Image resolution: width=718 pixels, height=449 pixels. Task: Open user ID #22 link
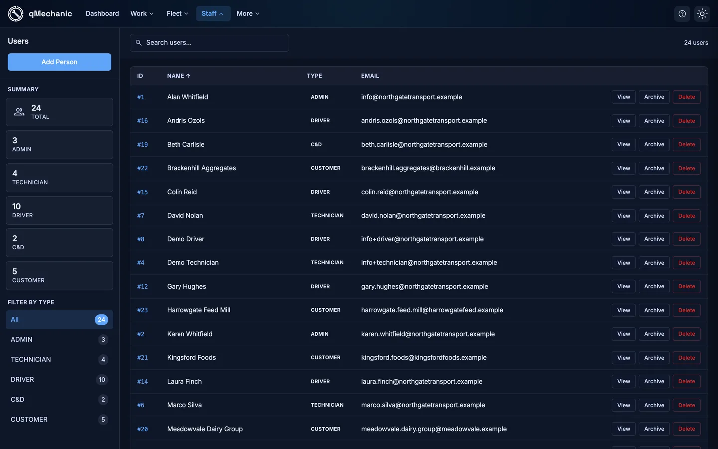pos(142,168)
